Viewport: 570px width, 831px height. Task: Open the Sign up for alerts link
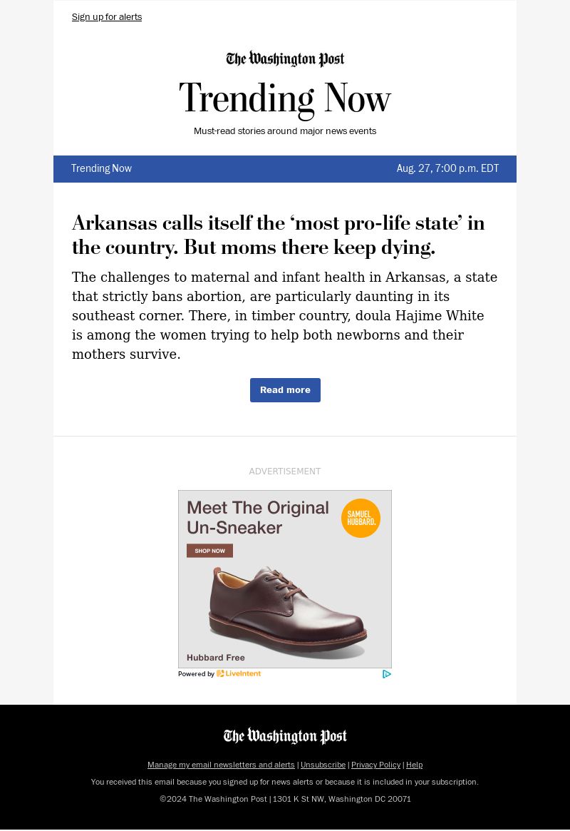coord(107,17)
